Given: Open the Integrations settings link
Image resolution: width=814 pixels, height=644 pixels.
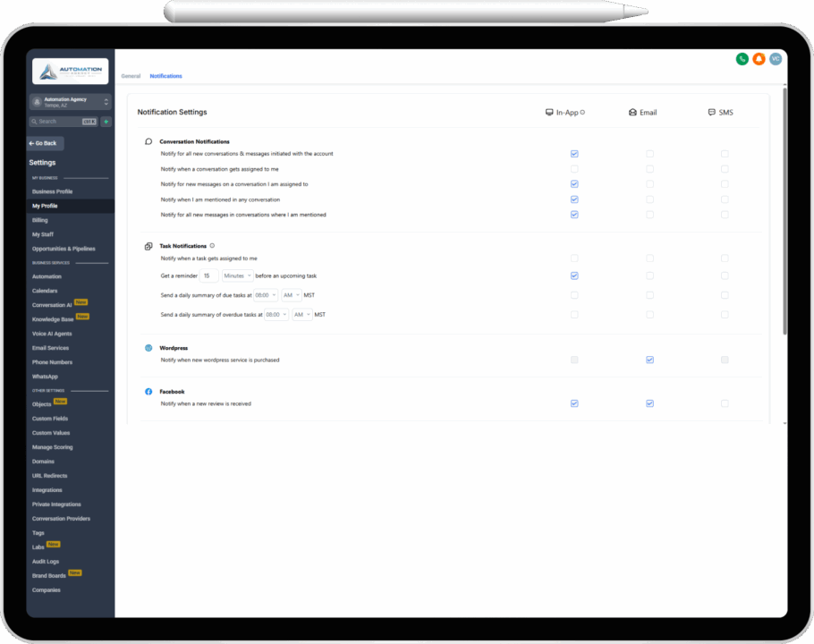Looking at the screenshot, I should [x=47, y=490].
